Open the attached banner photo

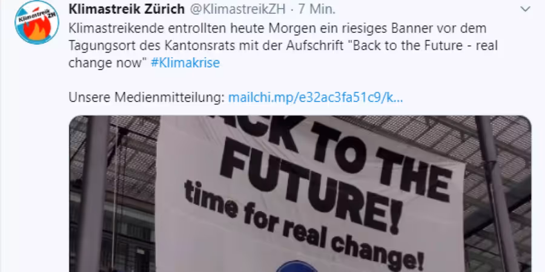tap(300, 193)
